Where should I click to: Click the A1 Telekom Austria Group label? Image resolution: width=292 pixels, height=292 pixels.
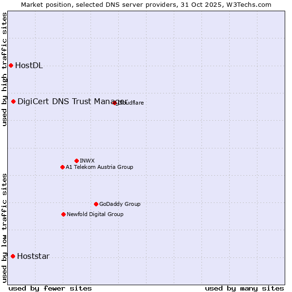(99, 167)
